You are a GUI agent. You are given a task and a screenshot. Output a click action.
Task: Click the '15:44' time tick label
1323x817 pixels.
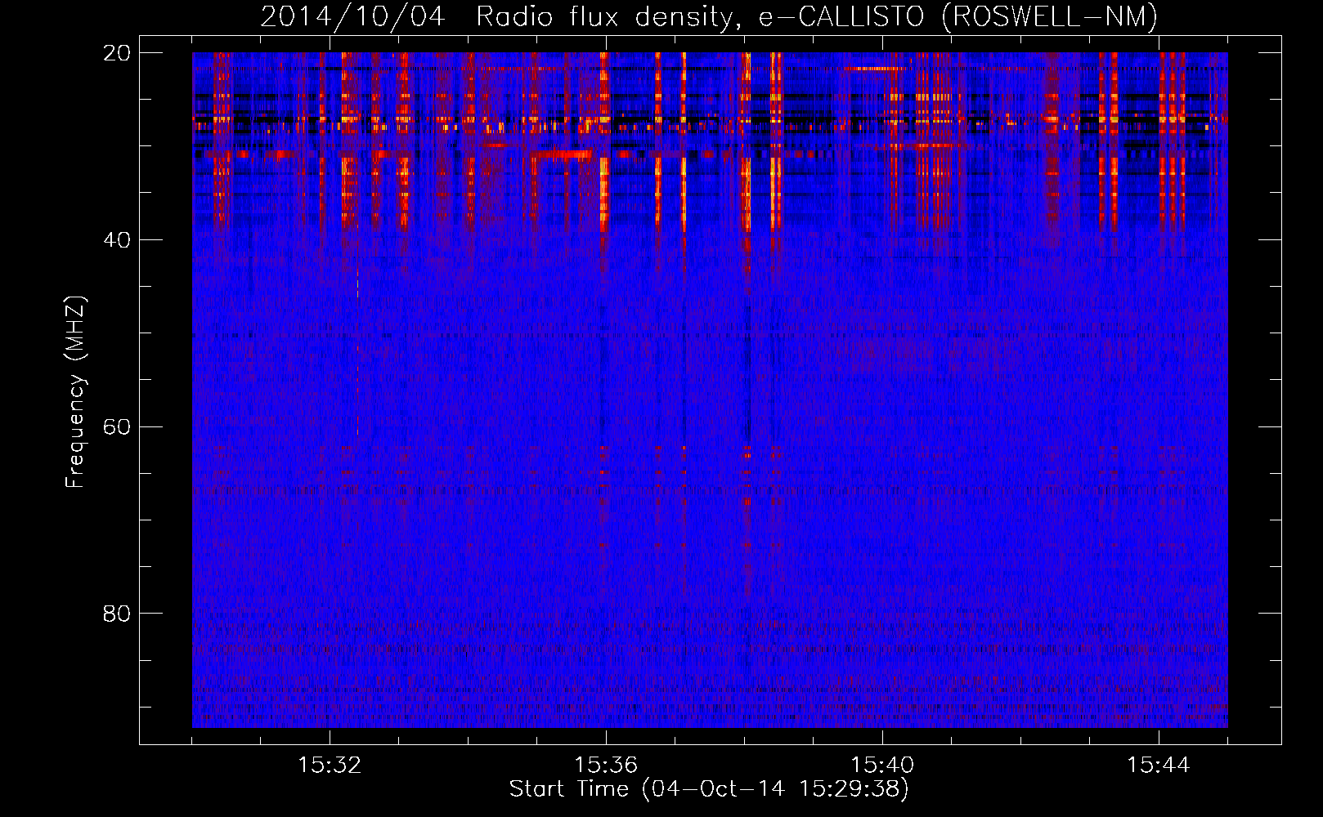click(x=1159, y=765)
